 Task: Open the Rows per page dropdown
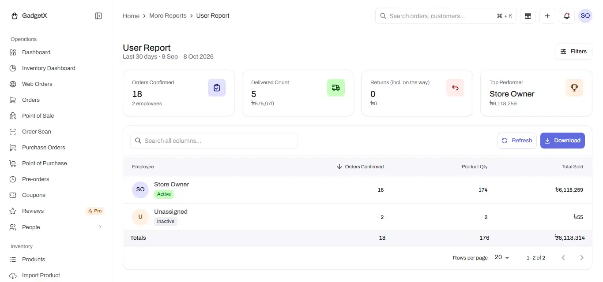[502, 257]
